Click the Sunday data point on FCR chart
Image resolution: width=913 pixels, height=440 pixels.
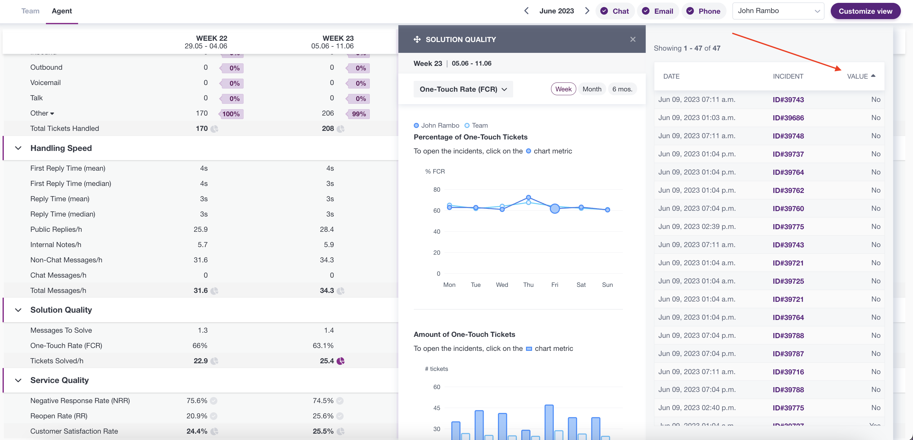point(607,209)
